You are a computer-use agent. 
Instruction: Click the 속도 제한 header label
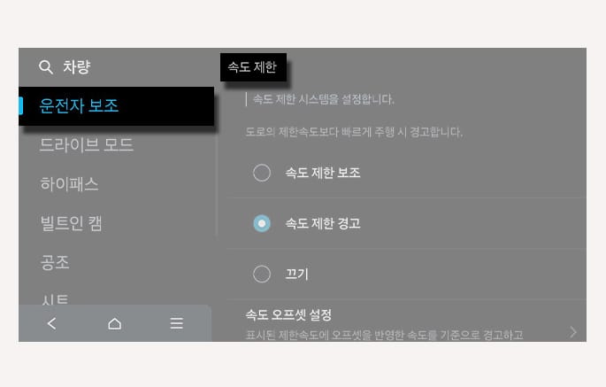tap(253, 67)
